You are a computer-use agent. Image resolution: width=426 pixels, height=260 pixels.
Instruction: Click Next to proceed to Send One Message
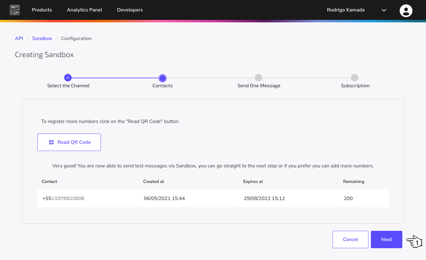(x=386, y=239)
